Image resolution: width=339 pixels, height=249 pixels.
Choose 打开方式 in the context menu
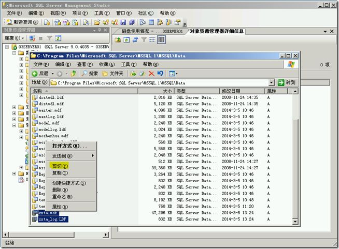pyautogui.click(x=69, y=146)
